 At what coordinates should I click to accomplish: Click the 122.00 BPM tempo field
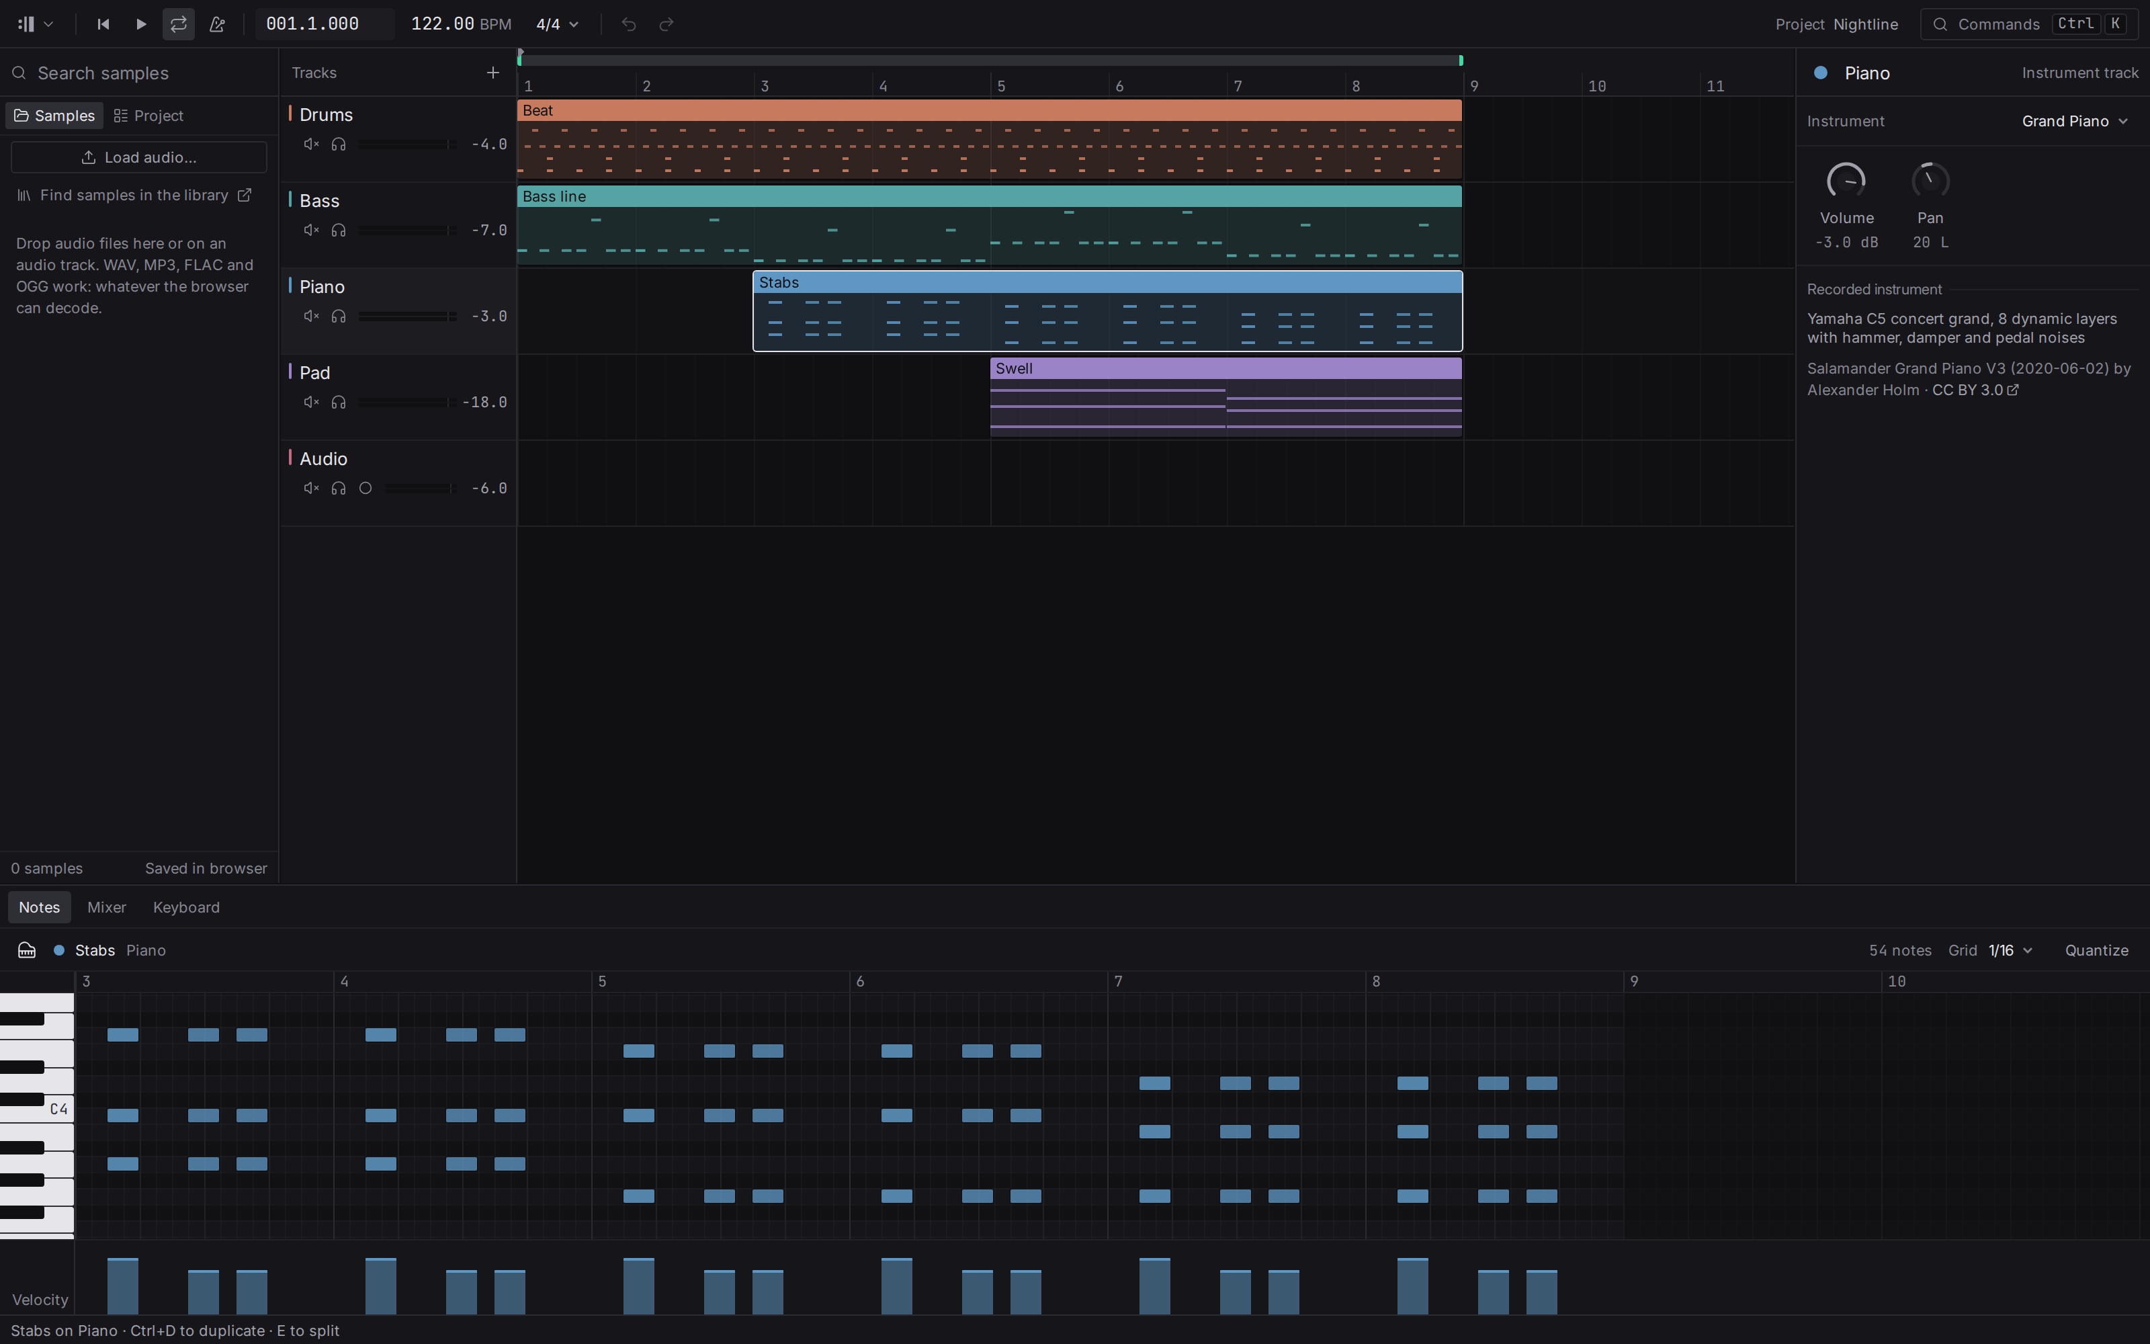coord(460,24)
